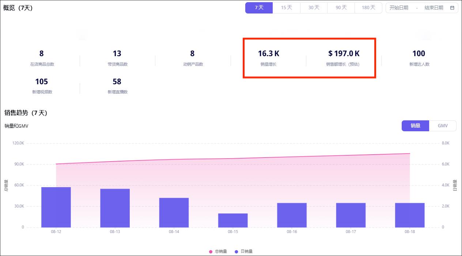
Task: Toggle the 总销量 legend label
Action: point(221,252)
